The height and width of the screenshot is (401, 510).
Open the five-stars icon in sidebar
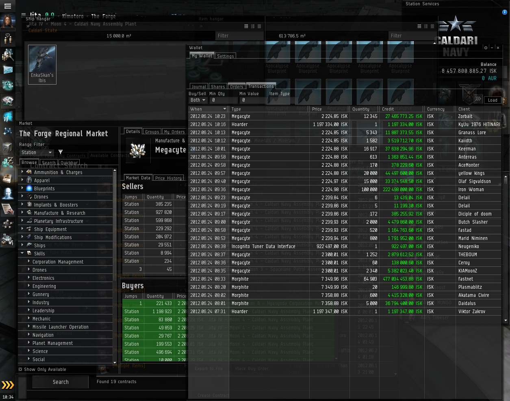(8, 224)
